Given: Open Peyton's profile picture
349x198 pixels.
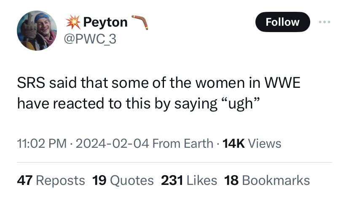Looking at the screenshot, I should [x=36, y=30].
